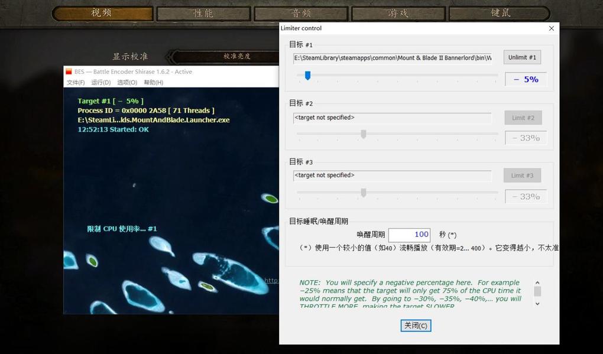Click the BES application icon in title bar
Screen dimensions: 603x354
coord(69,72)
